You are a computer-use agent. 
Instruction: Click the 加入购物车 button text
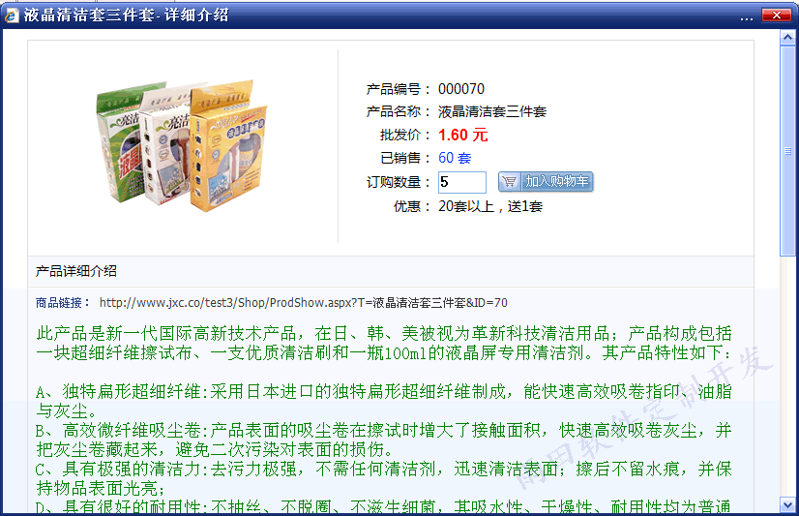click(x=557, y=181)
